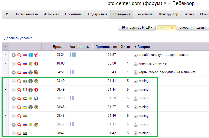Expand the 01:40 mining visit row
209x138 pixels.
click(5, 116)
